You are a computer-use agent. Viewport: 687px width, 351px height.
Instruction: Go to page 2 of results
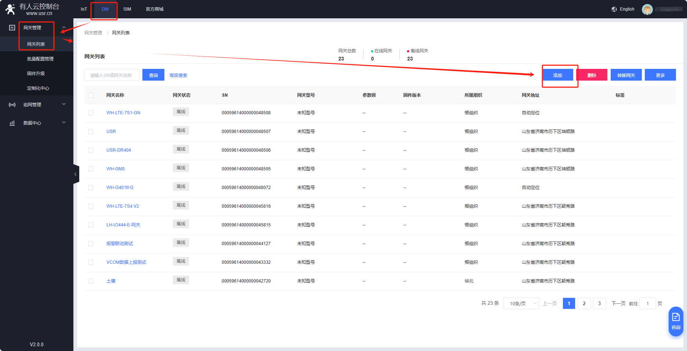point(584,303)
